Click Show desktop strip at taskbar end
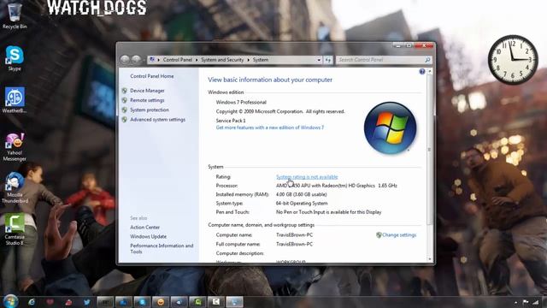The width and height of the screenshot is (547, 308). [x=544, y=302]
